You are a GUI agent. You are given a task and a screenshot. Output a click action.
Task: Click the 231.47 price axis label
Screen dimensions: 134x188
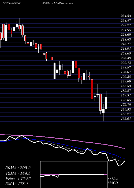126,21
